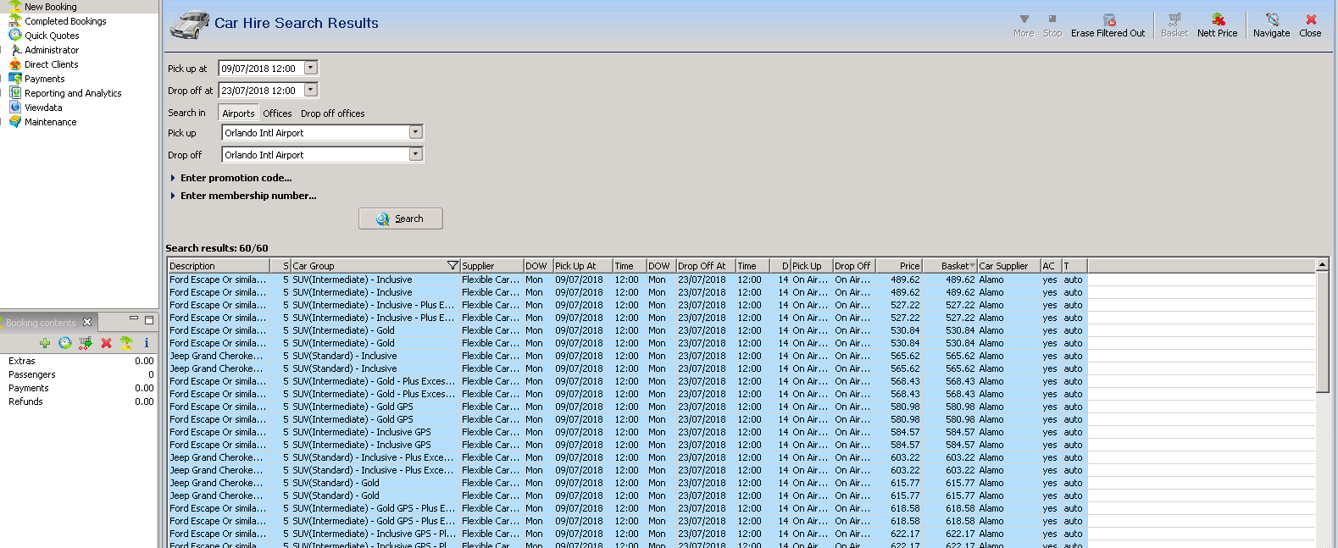Viewport: 1338px width, 548px height.
Task: Click the results scrollbar up arrow
Action: pos(1322,266)
